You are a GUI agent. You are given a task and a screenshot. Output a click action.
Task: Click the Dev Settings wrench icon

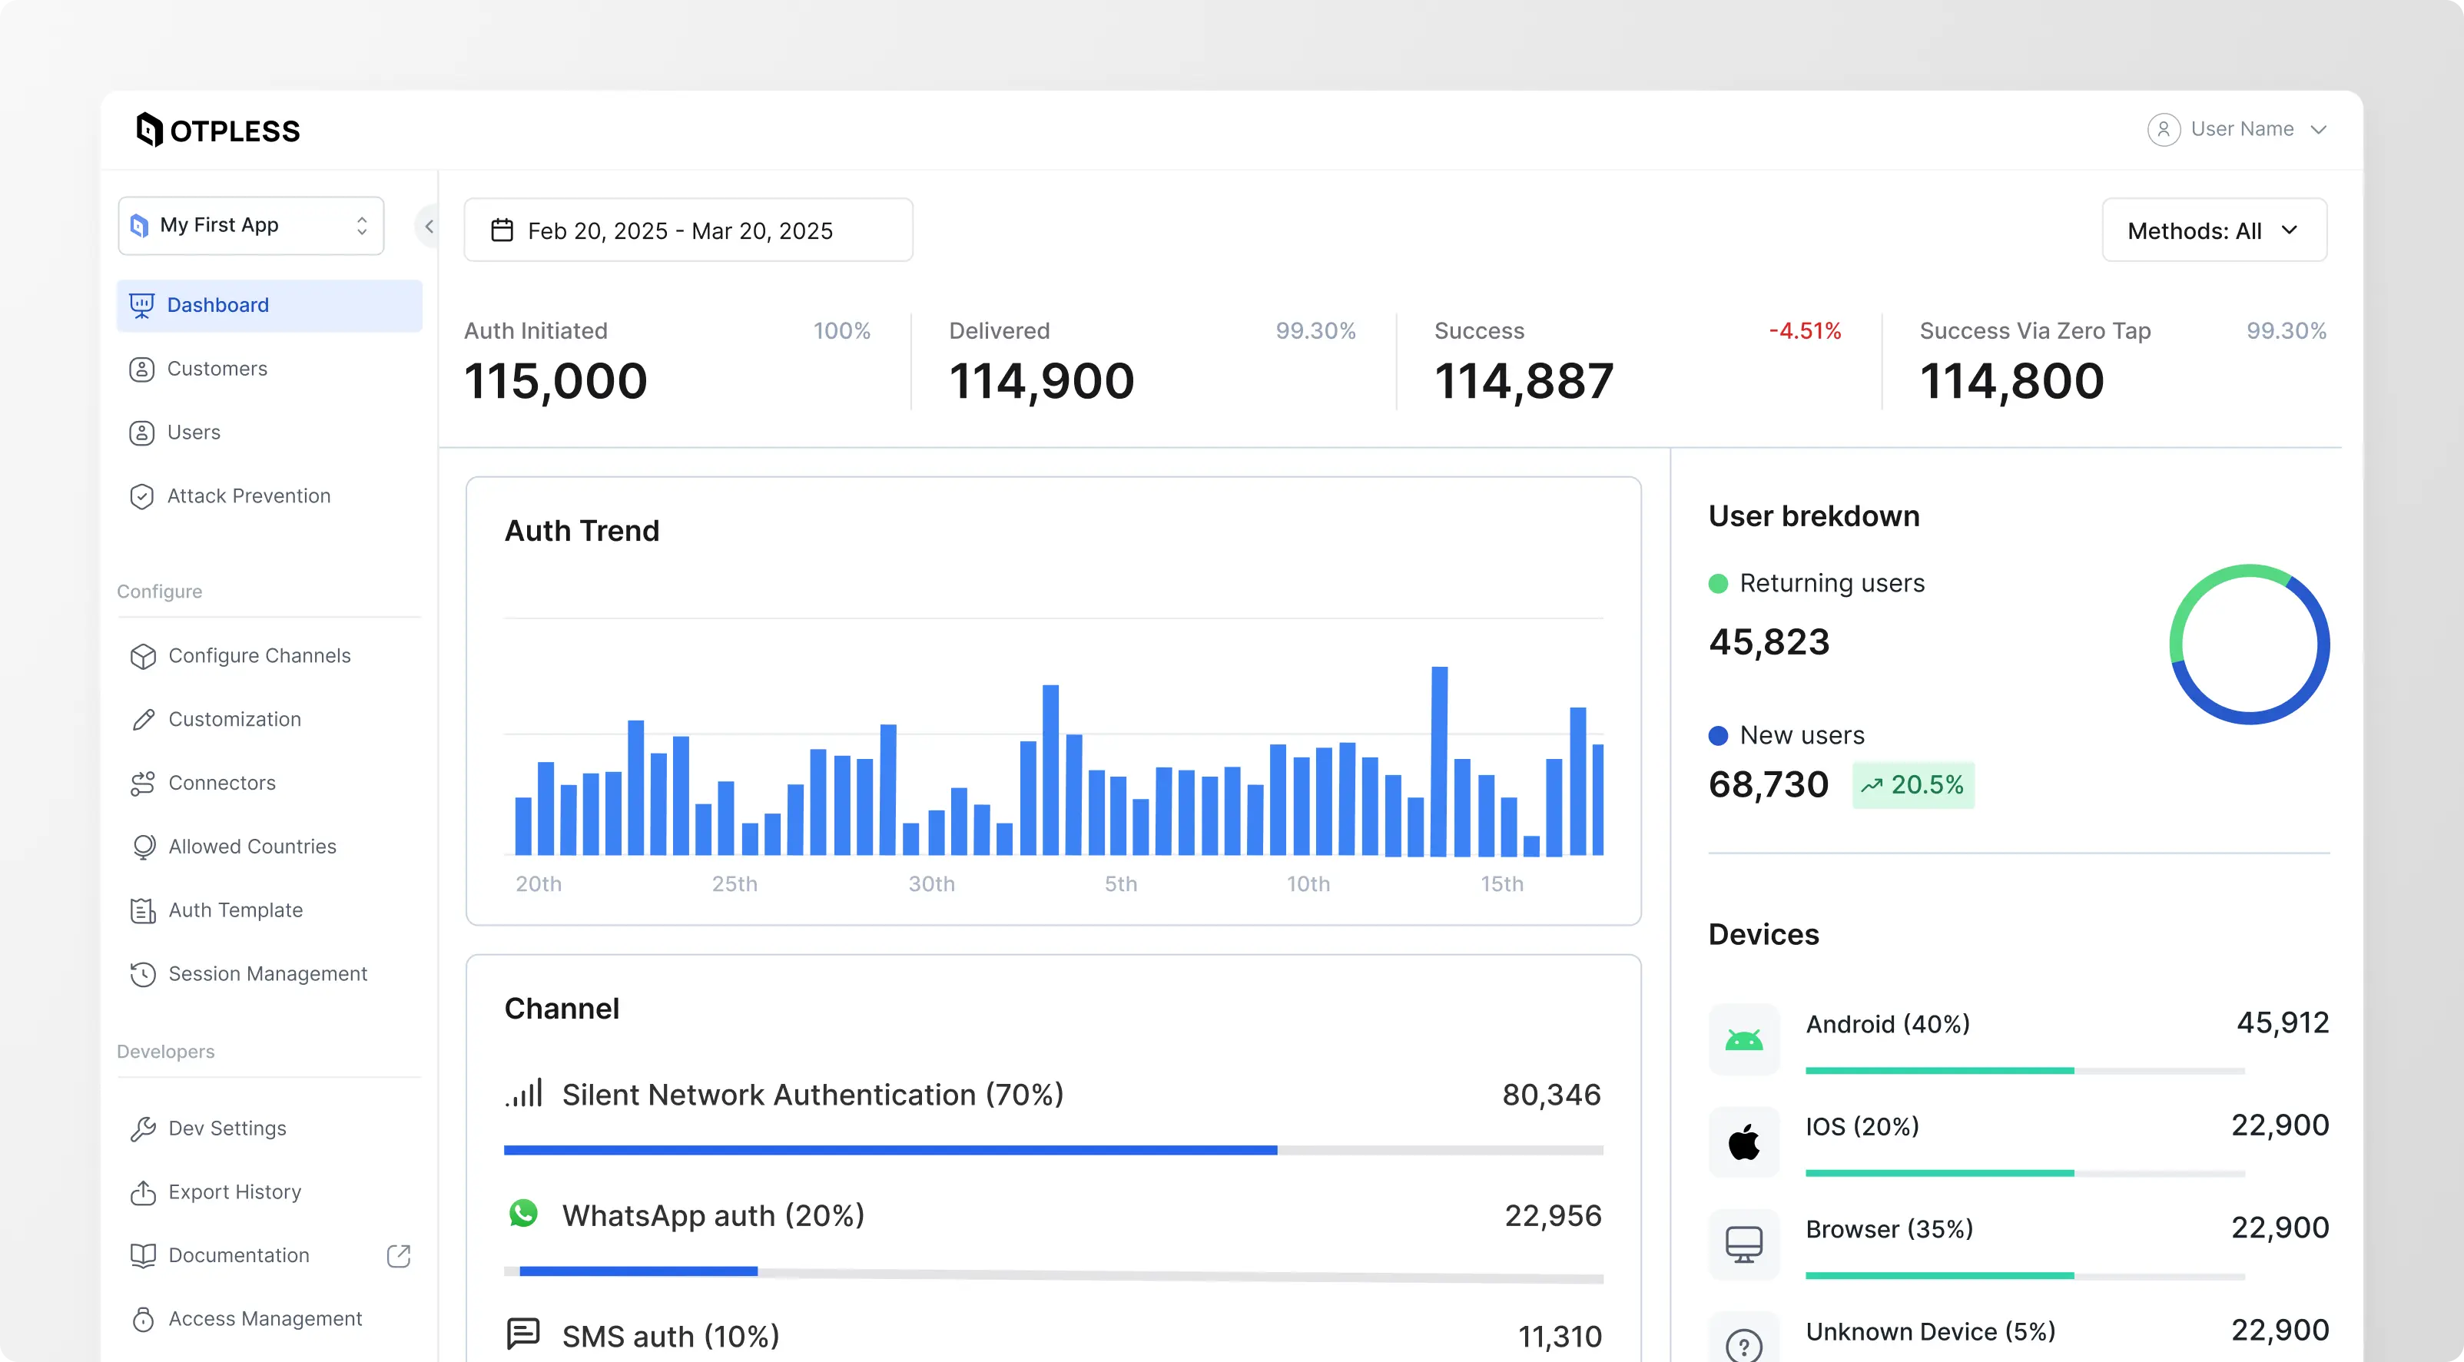[142, 1128]
